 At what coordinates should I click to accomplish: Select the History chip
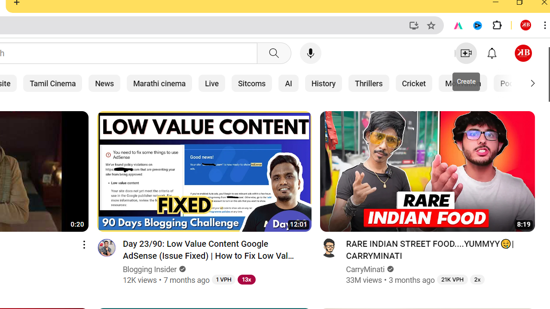(324, 83)
